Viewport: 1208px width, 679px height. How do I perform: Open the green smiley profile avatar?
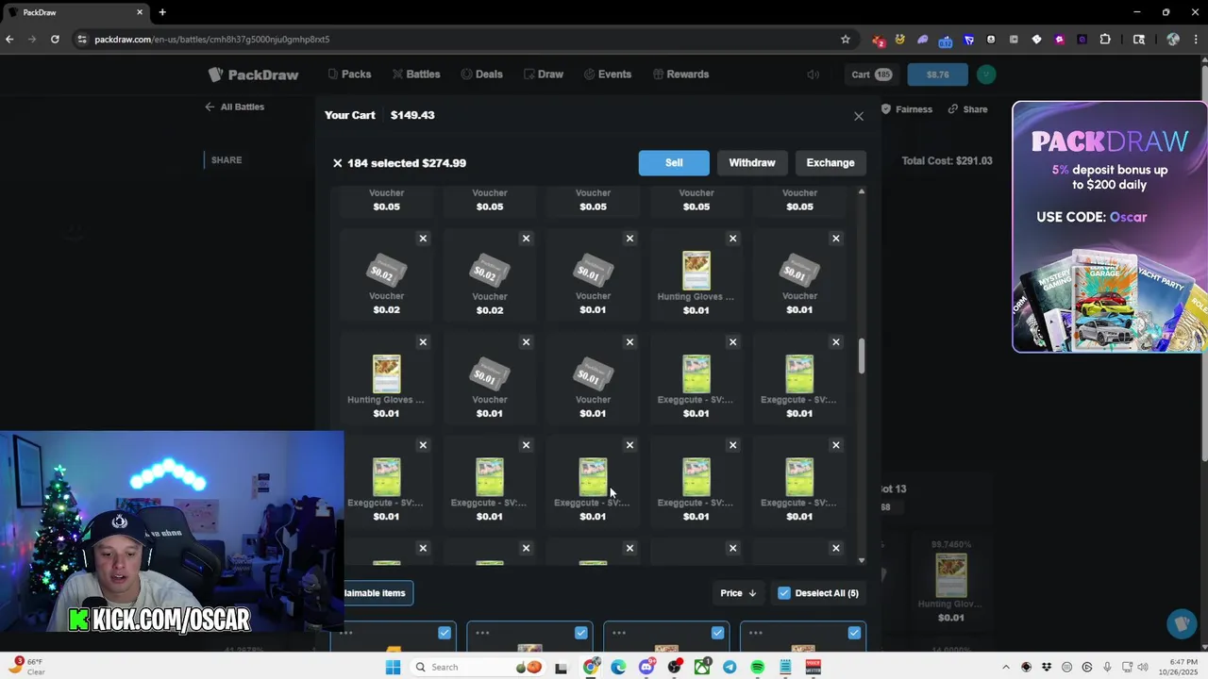coord(985,75)
